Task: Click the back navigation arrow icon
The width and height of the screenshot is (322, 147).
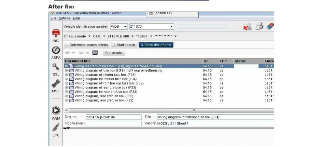Action: 67,53
